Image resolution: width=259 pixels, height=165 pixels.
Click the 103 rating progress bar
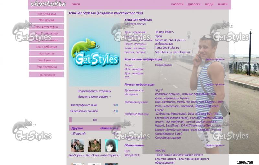point(95,120)
